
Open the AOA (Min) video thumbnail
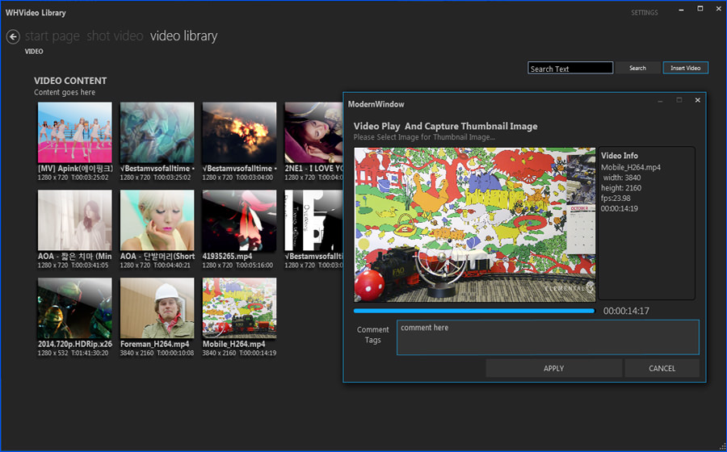click(74, 220)
